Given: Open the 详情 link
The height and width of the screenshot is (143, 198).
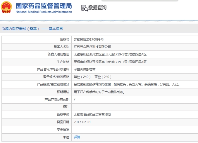Looking at the screenshot, I should click(x=77, y=137).
